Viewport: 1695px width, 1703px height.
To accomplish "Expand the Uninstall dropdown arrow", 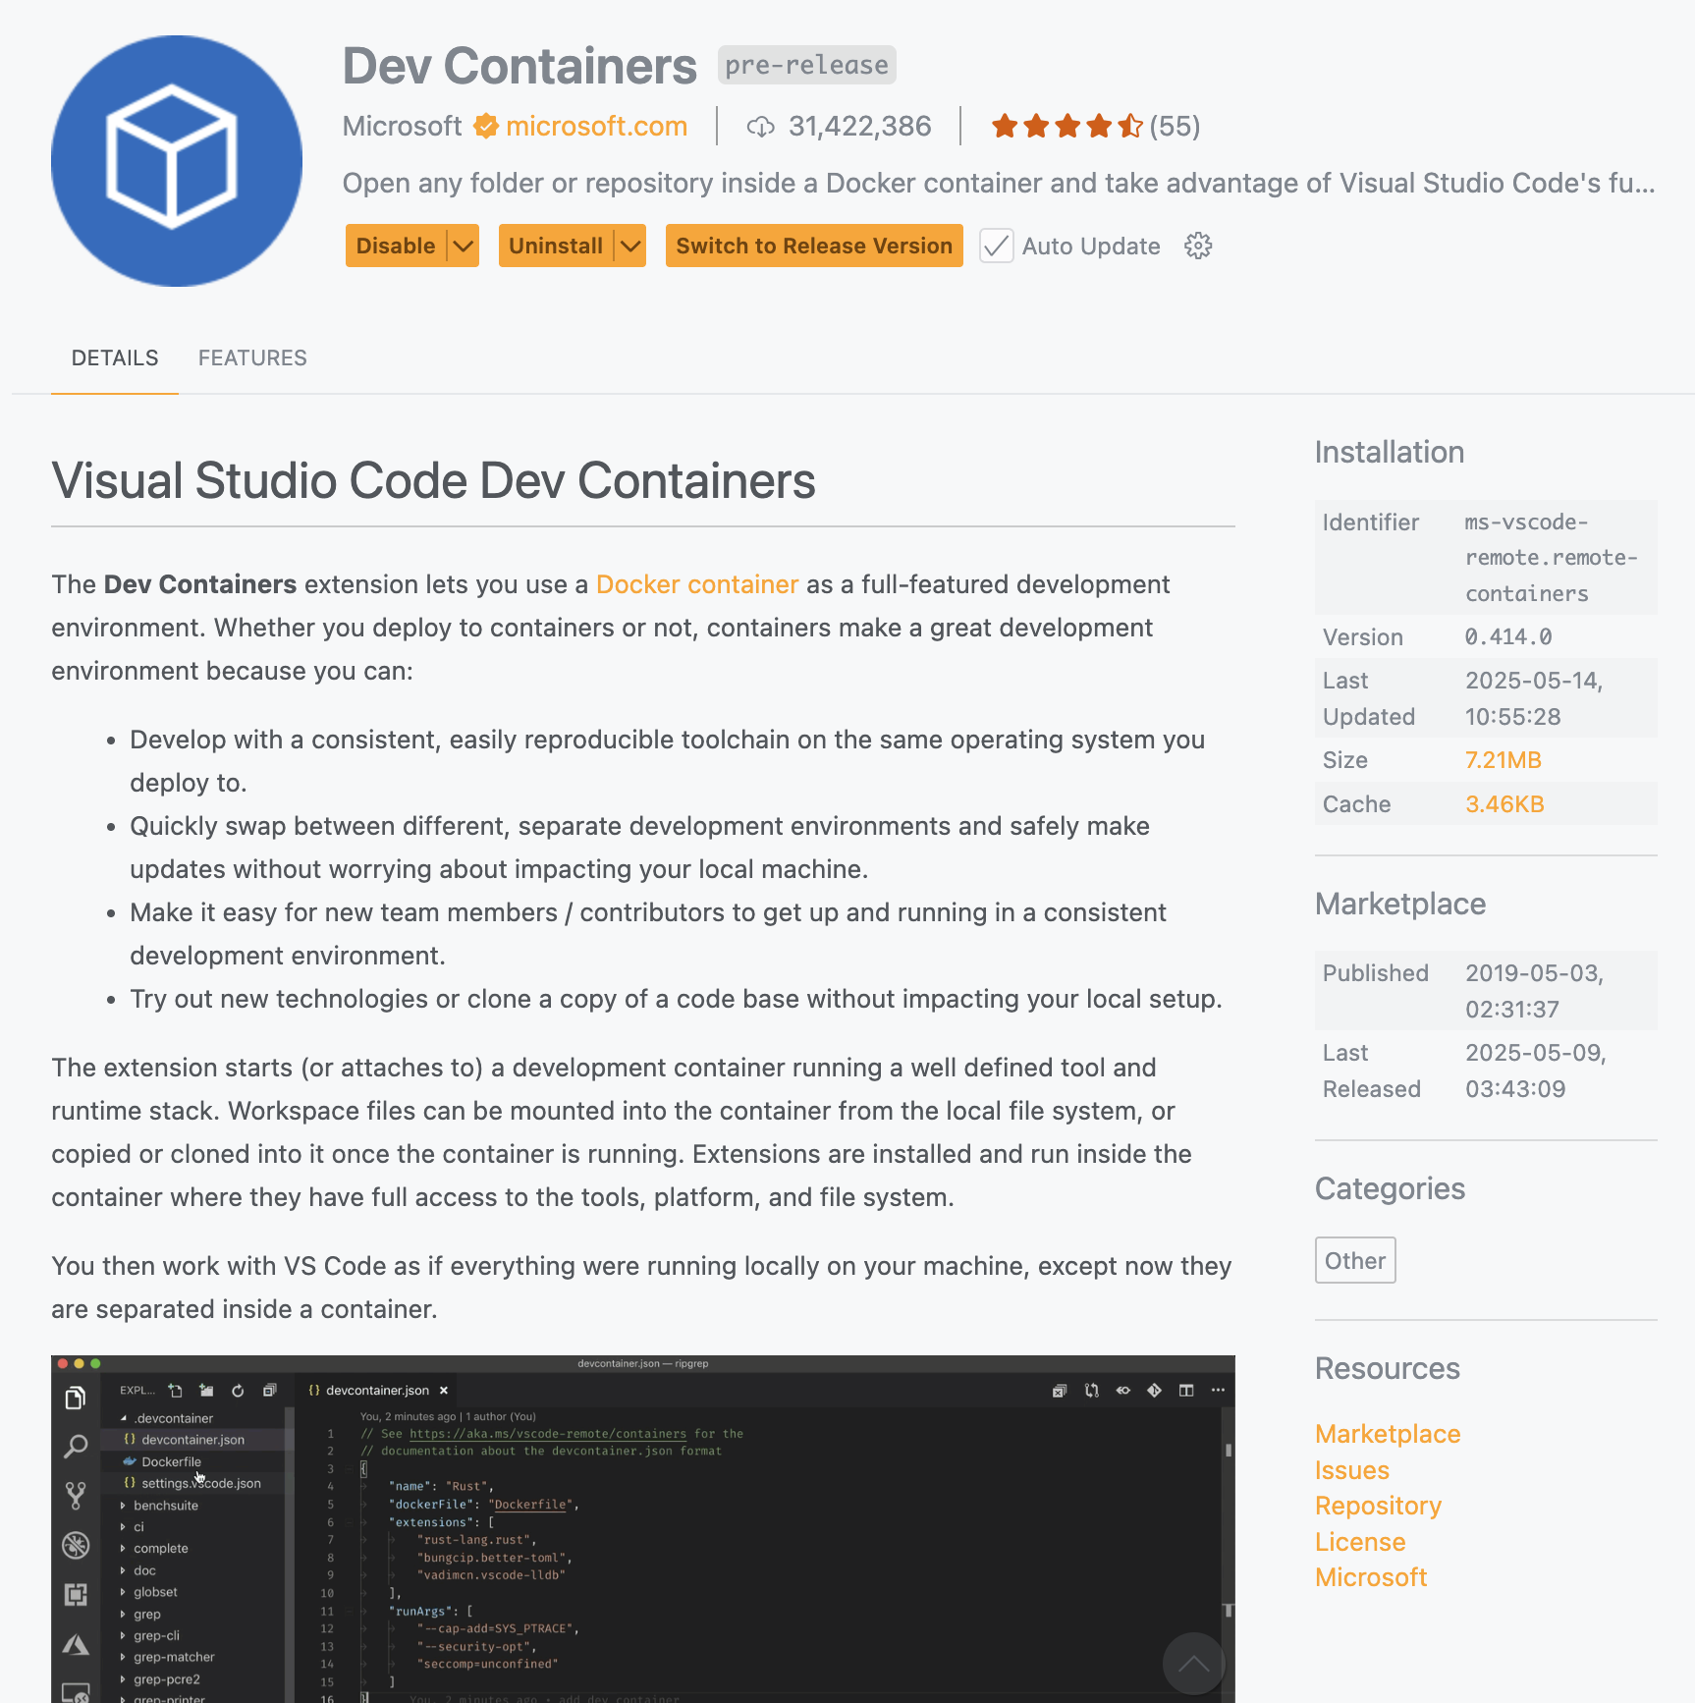I will click(630, 246).
